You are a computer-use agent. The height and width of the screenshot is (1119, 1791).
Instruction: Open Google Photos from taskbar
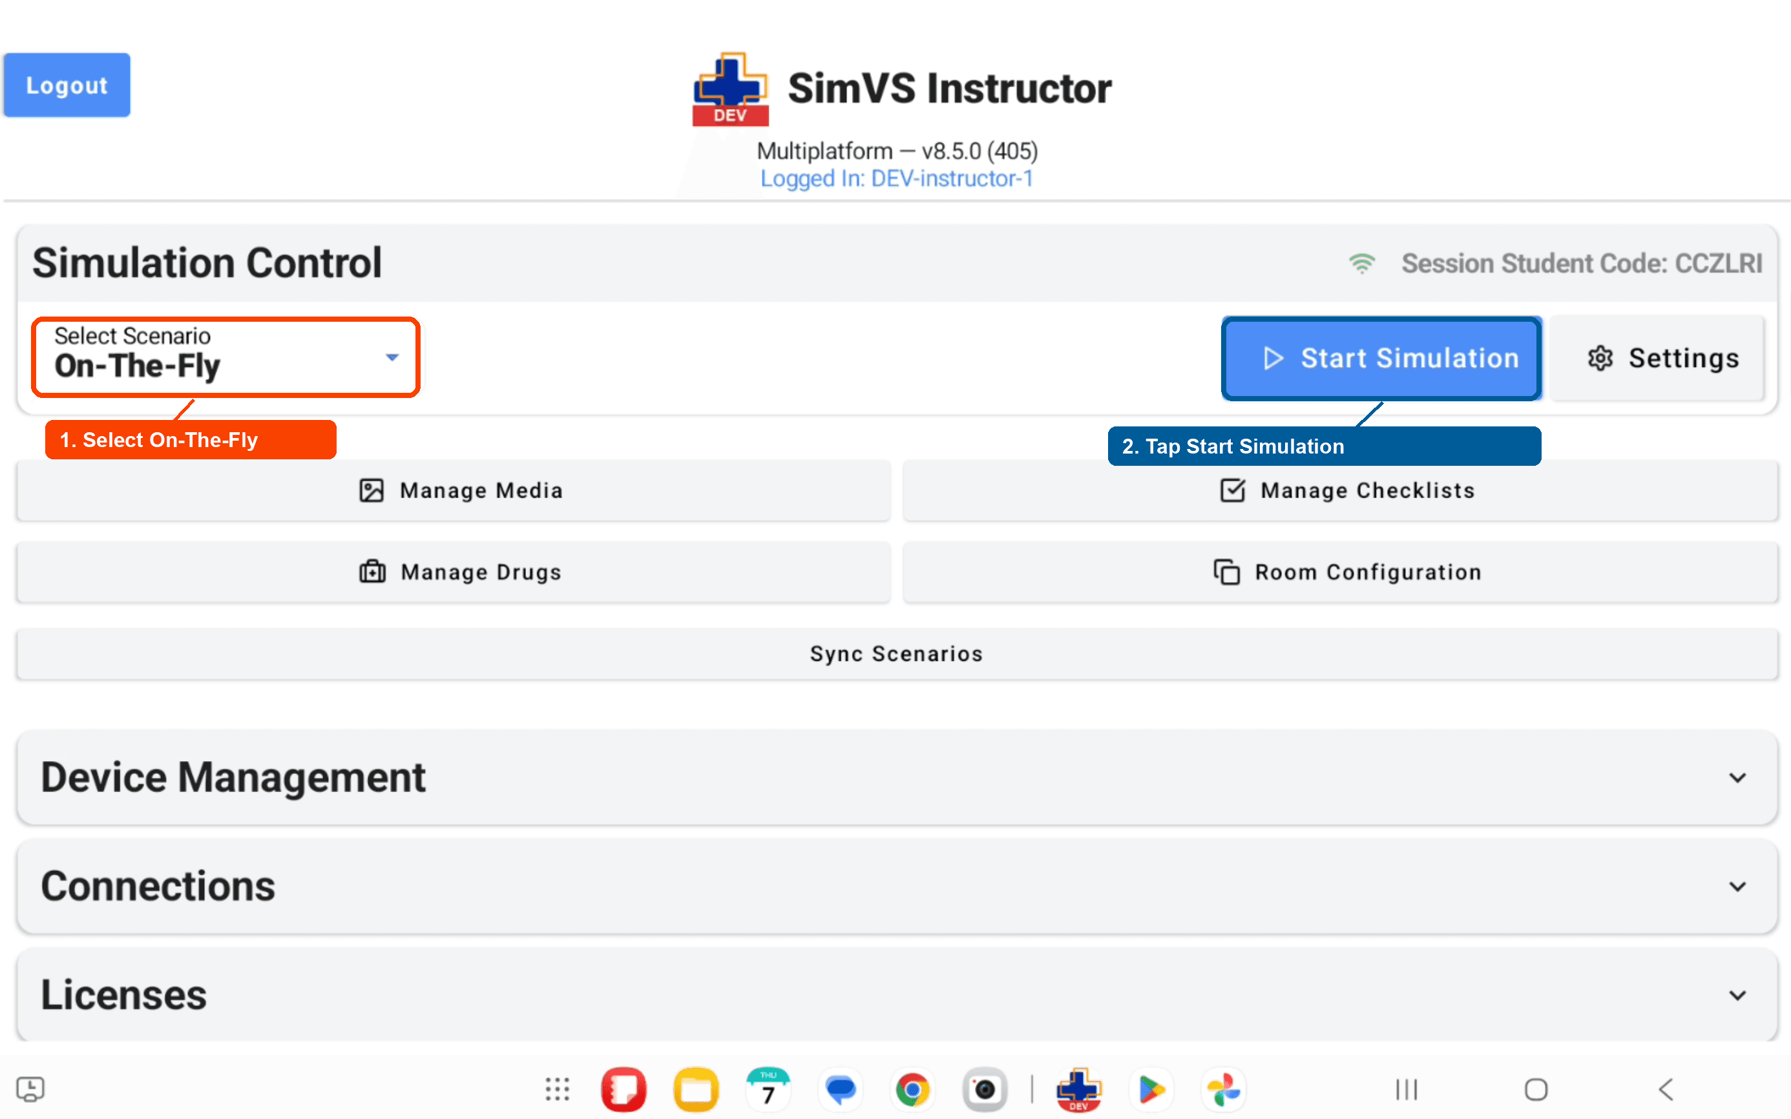click(1223, 1089)
